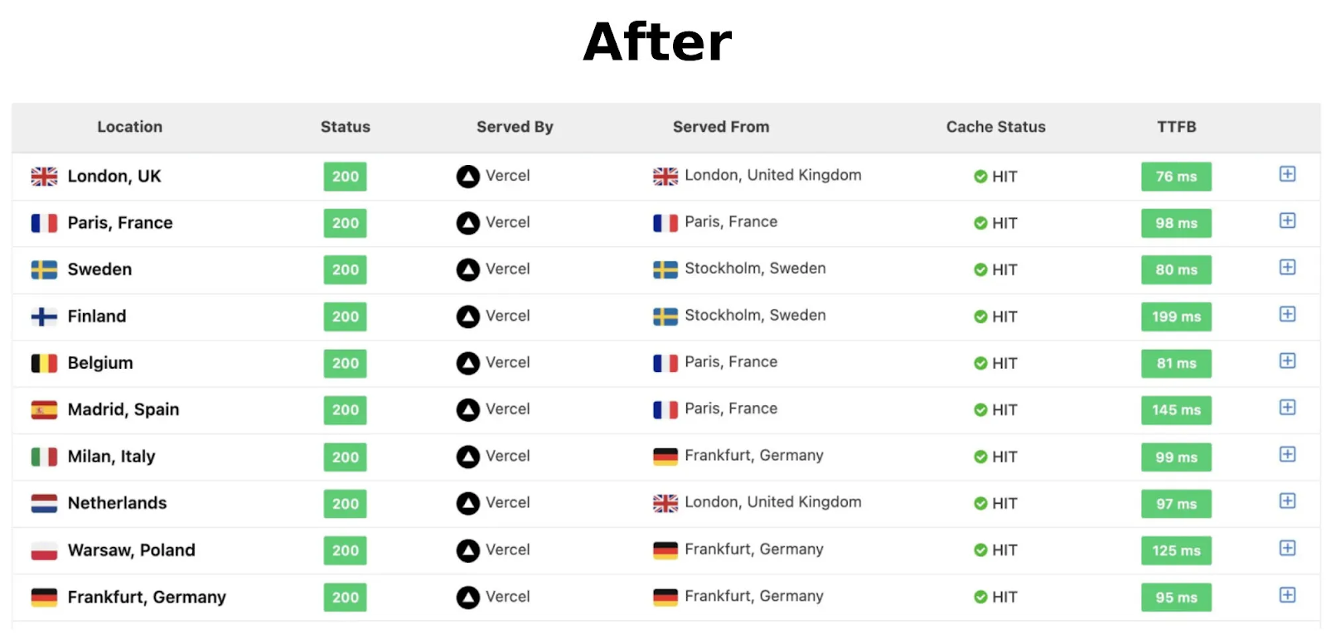This screenshot has width=1326, height=639.
Task: Click the Served From column header
Action: (721, 127)
